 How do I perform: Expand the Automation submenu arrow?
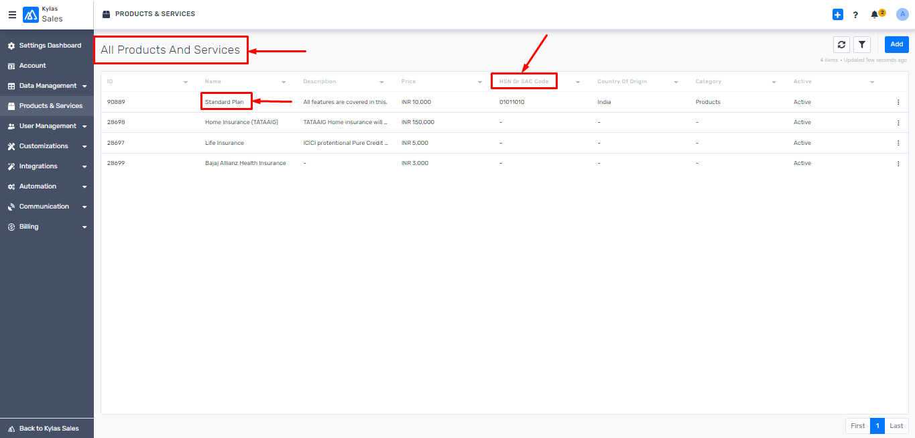click(x=84, y=187)
